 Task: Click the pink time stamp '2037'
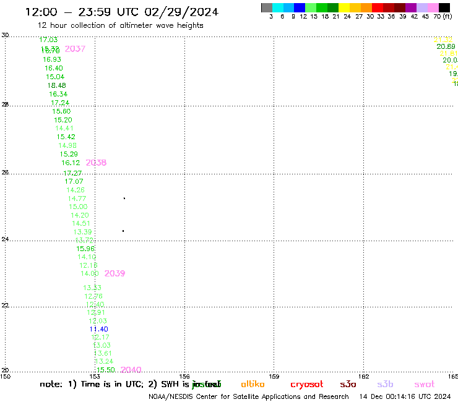[75, 49]
